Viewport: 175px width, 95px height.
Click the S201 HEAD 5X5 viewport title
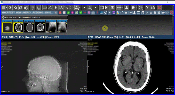pyautogui.click(x=121, y=37)
